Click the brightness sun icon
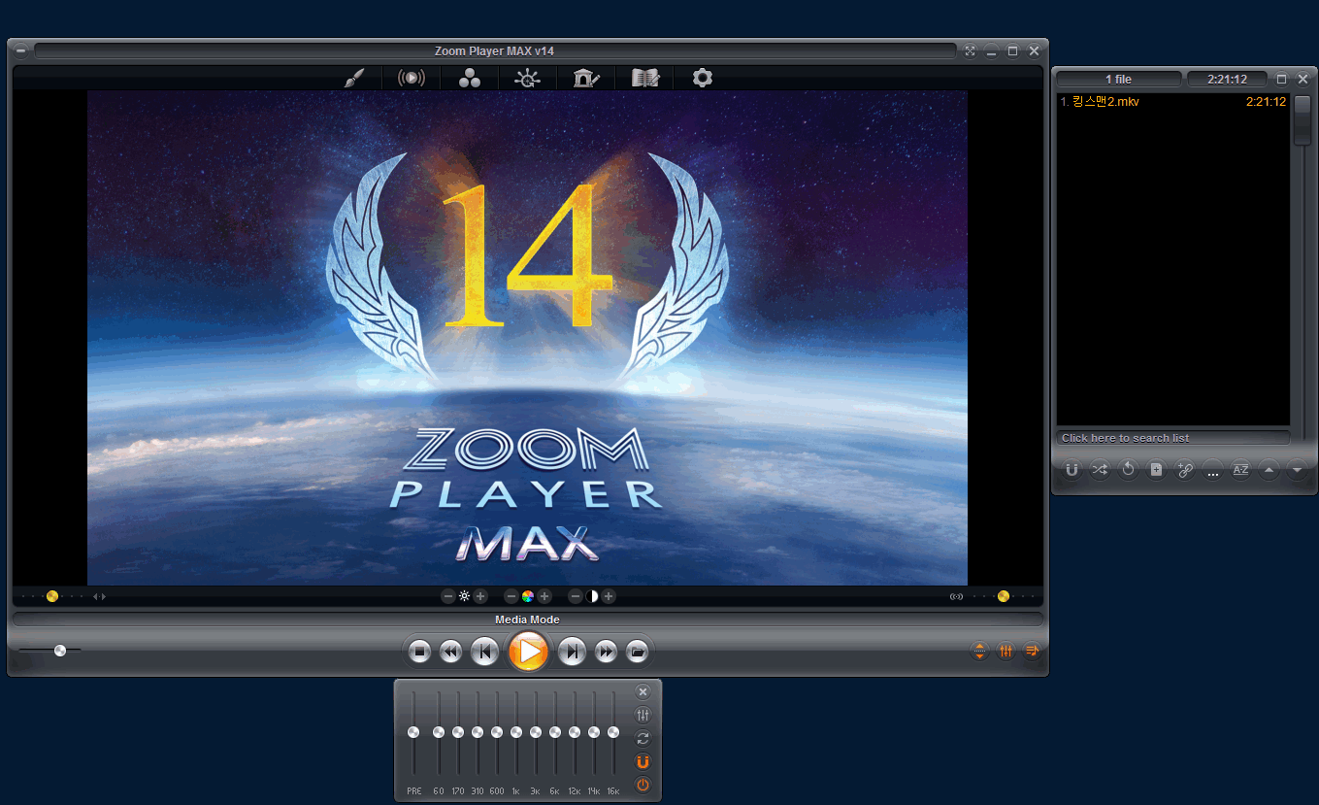The image size is (1319, 805). tap(464, 596)
